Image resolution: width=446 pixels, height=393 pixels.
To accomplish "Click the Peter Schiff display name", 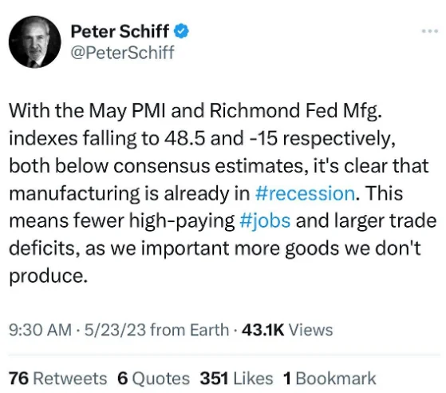I will 120,31.
